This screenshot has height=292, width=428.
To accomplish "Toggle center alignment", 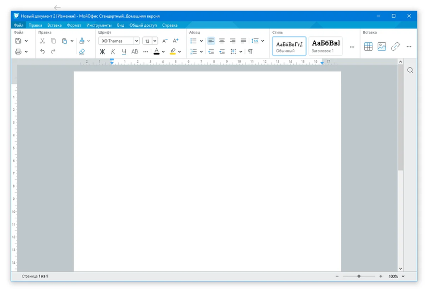I will (x=222, y=41).
